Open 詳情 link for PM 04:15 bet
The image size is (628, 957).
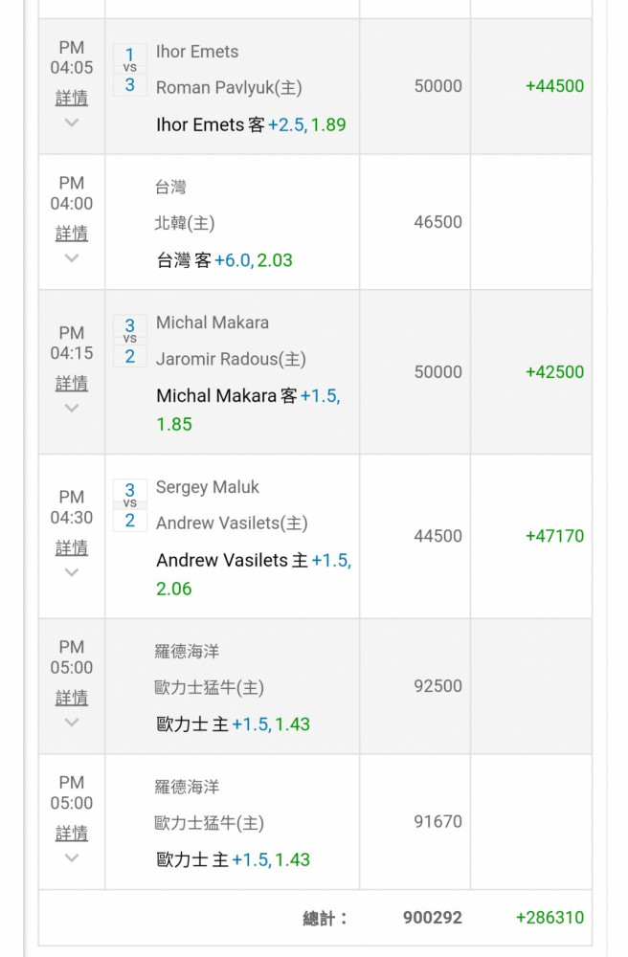[72, 384]
